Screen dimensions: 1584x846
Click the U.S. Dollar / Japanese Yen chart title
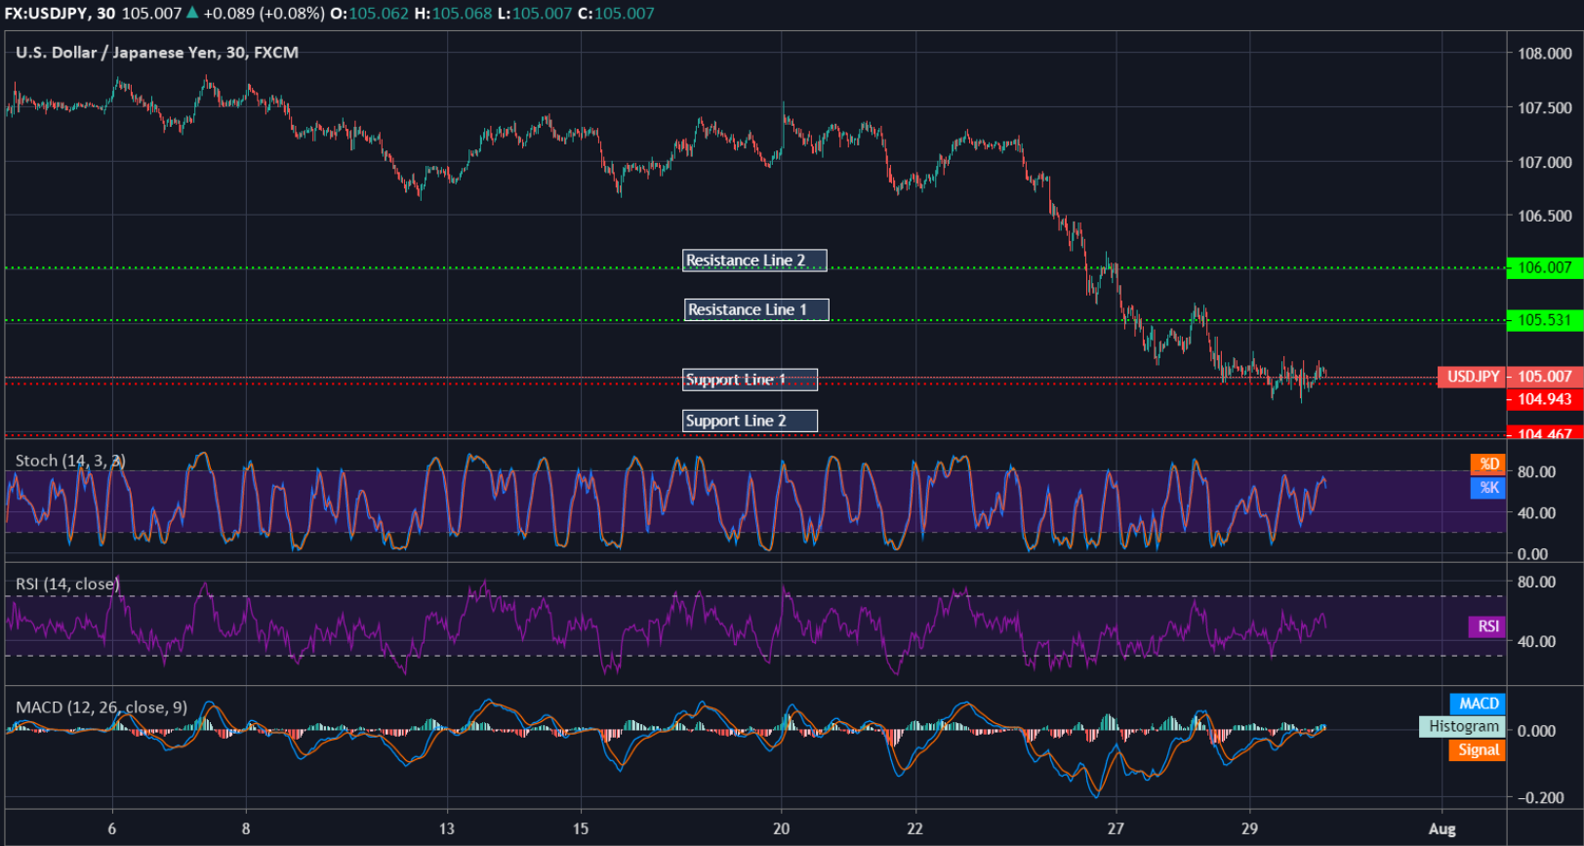pos(157,53)
